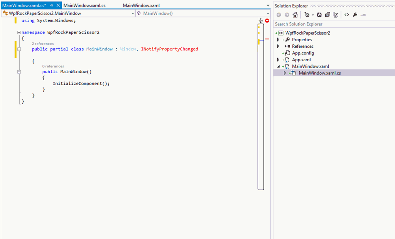Expand the Properties node
The width and height of the screenshot is (395, 239).
(278, 40)
